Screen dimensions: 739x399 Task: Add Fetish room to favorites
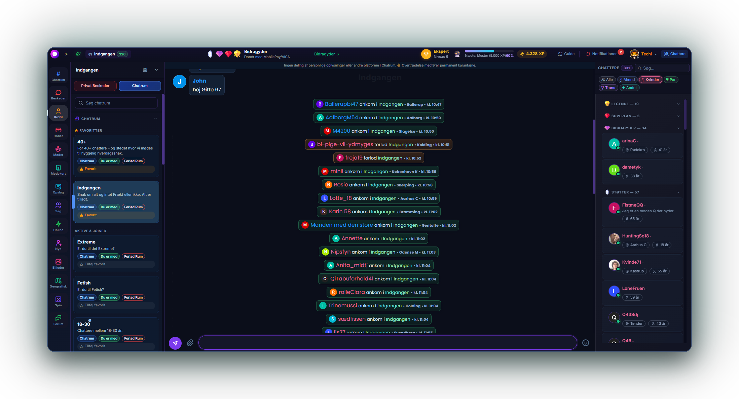coord(116,305)
